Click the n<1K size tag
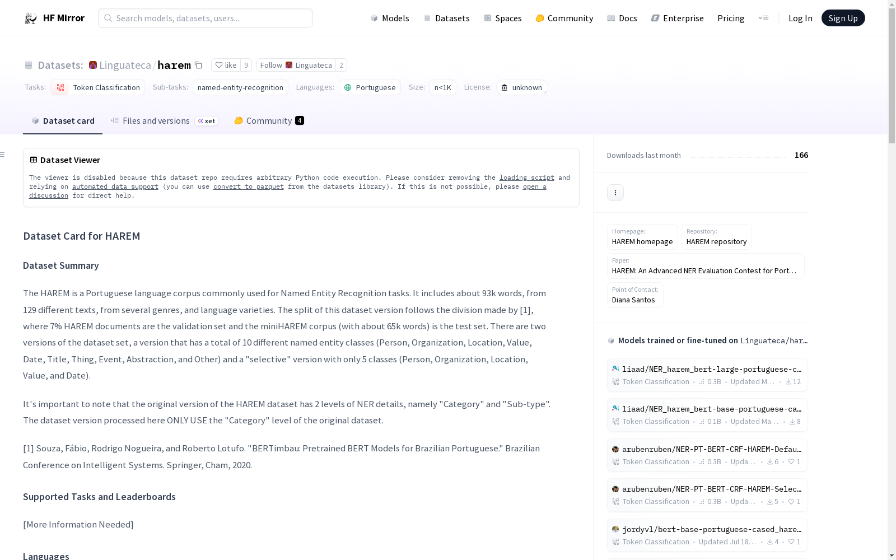Screen dimensions: 896x560 (443, 87)
